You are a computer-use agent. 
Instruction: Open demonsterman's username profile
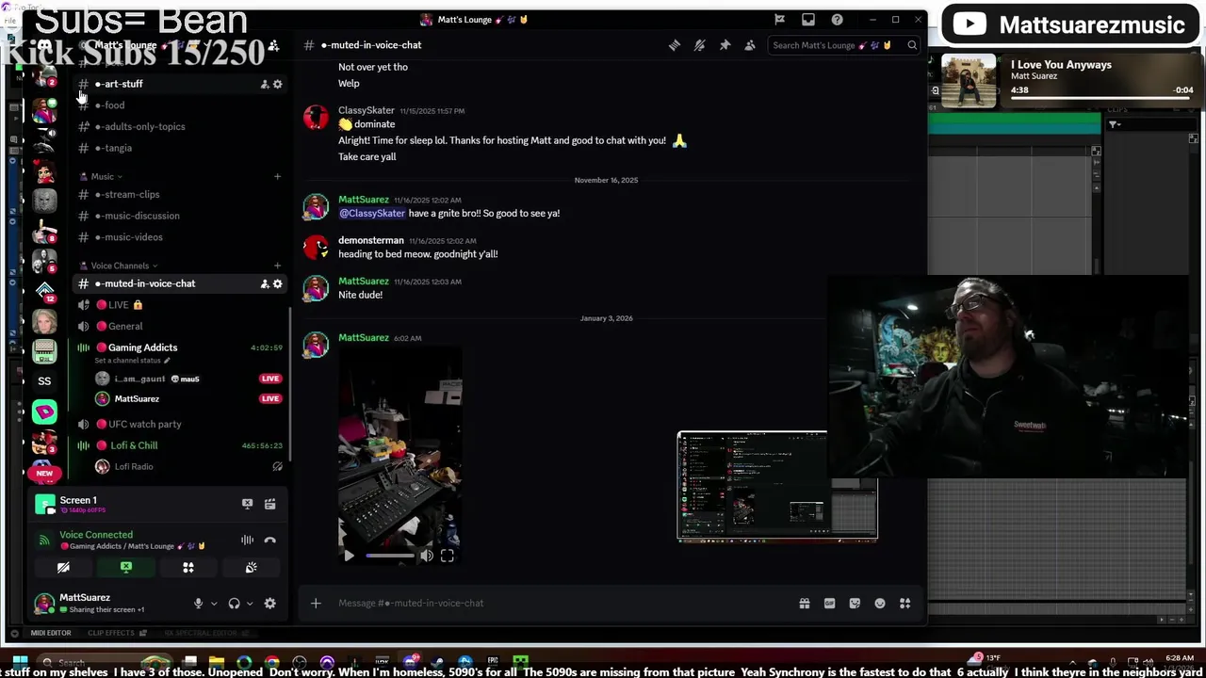click(371, 240)
